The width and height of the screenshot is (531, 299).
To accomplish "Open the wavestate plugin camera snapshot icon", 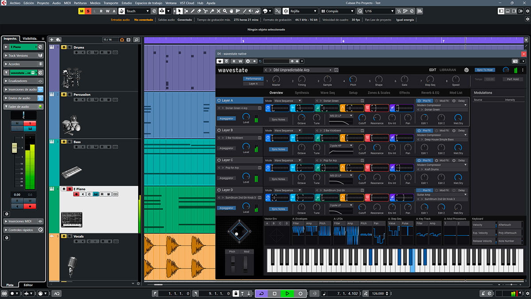I will point(515,61).
